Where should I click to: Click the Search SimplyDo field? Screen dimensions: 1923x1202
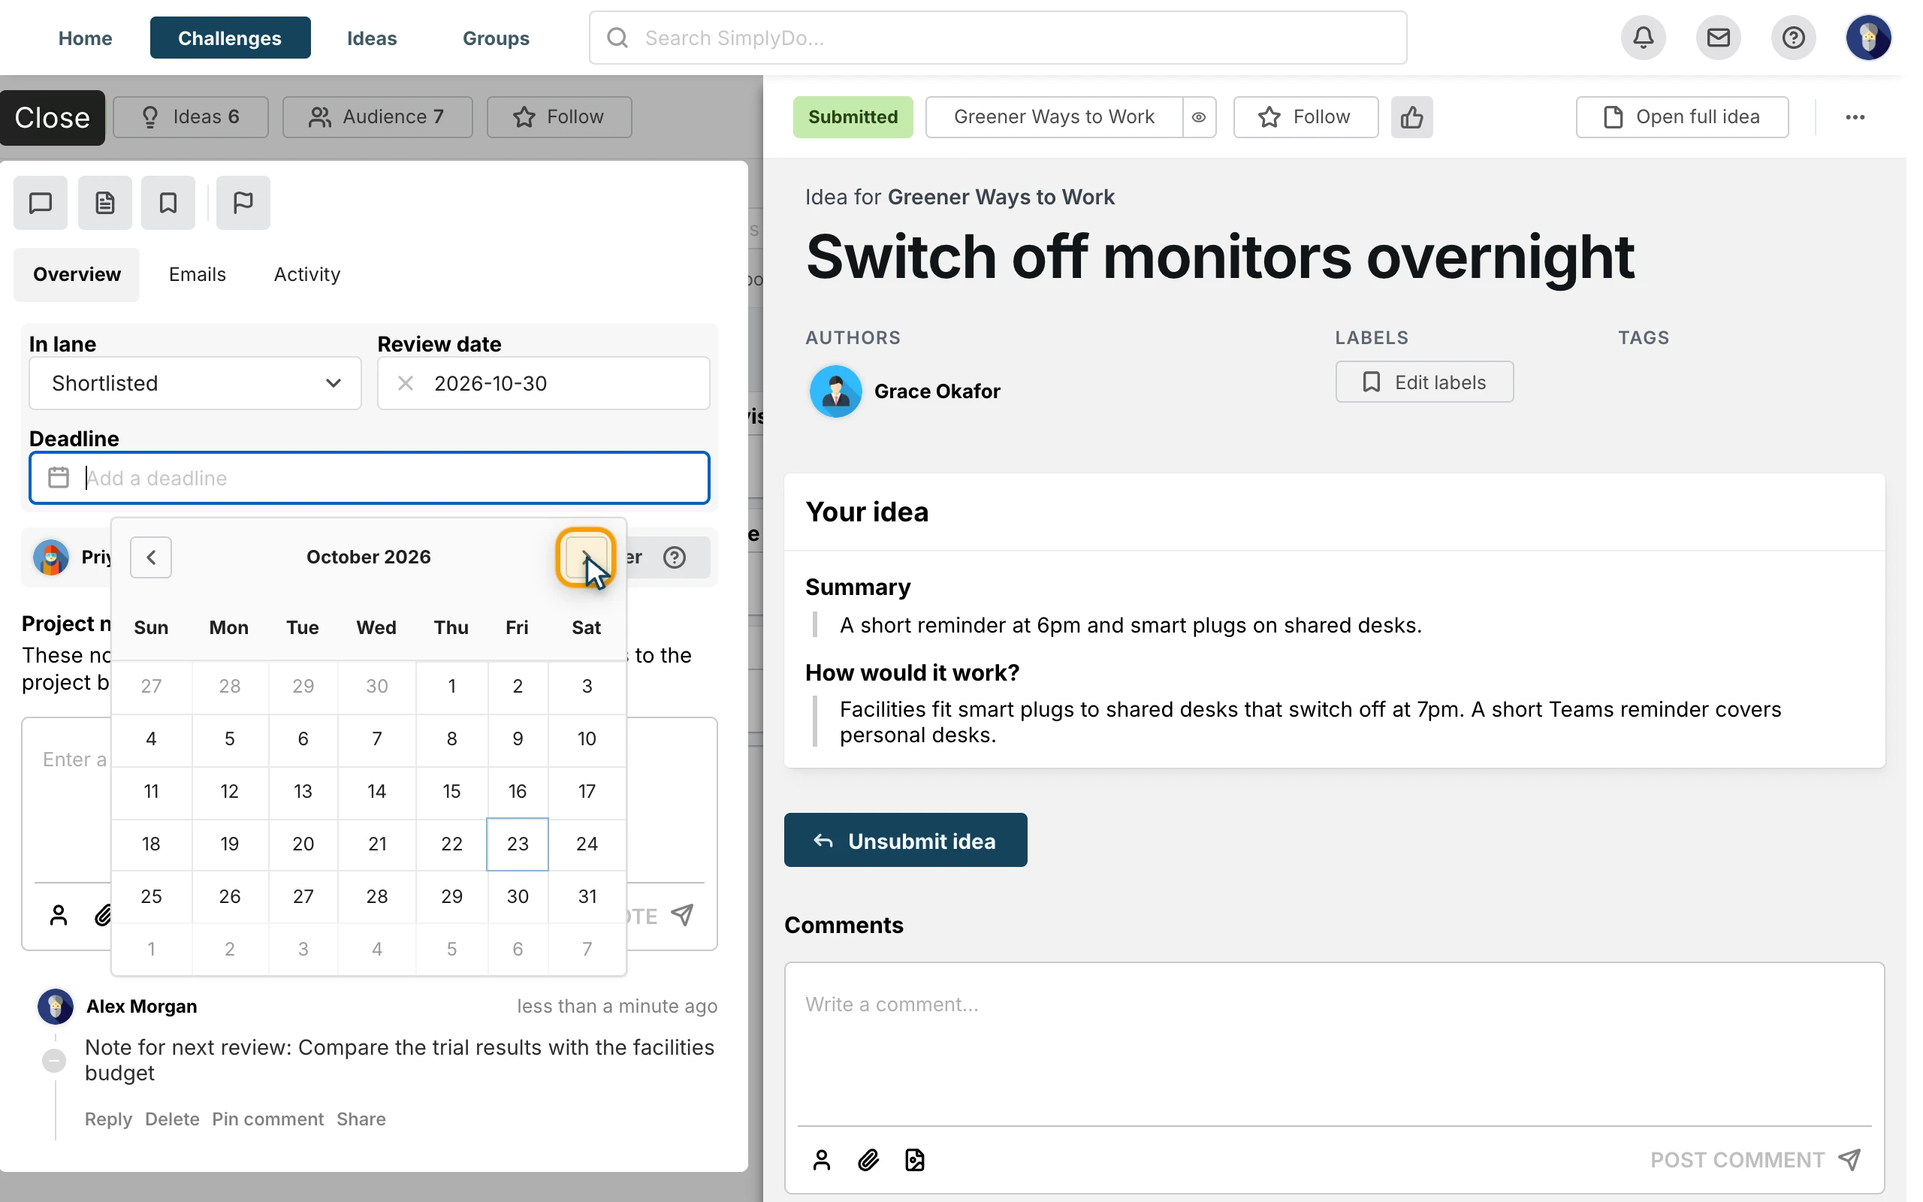[x=998, y=38]
